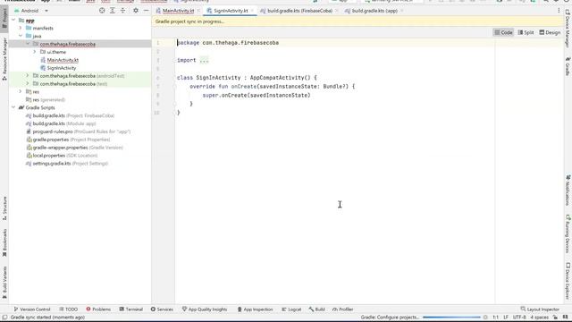This screenshot has width=572, height=322.
Task: Open the Profiler tool window
Action: coord(343,309)
